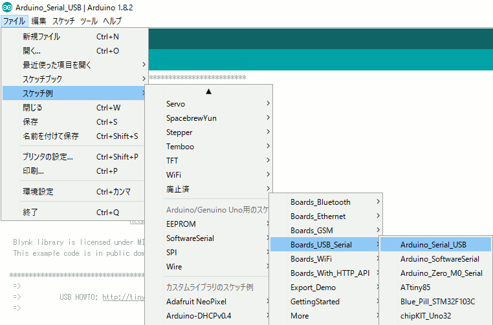Expand the 廃止済 examples

[x=208, y=189]
